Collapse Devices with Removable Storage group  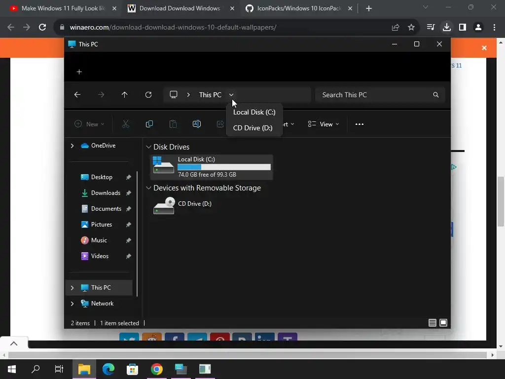click(148, 188)
